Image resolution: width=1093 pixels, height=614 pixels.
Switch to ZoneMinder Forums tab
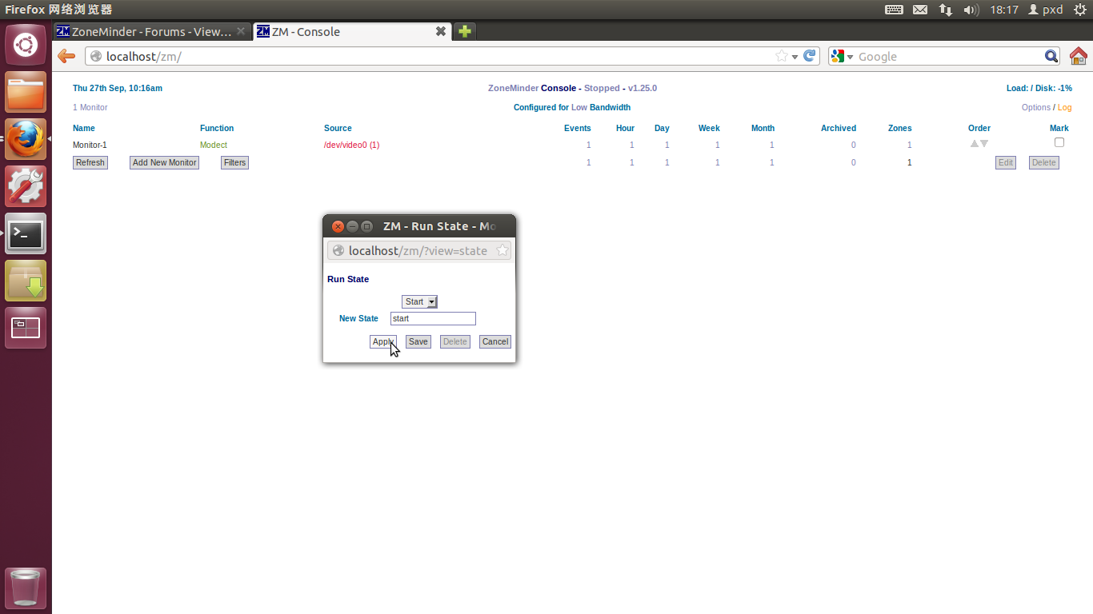[150, 31]
